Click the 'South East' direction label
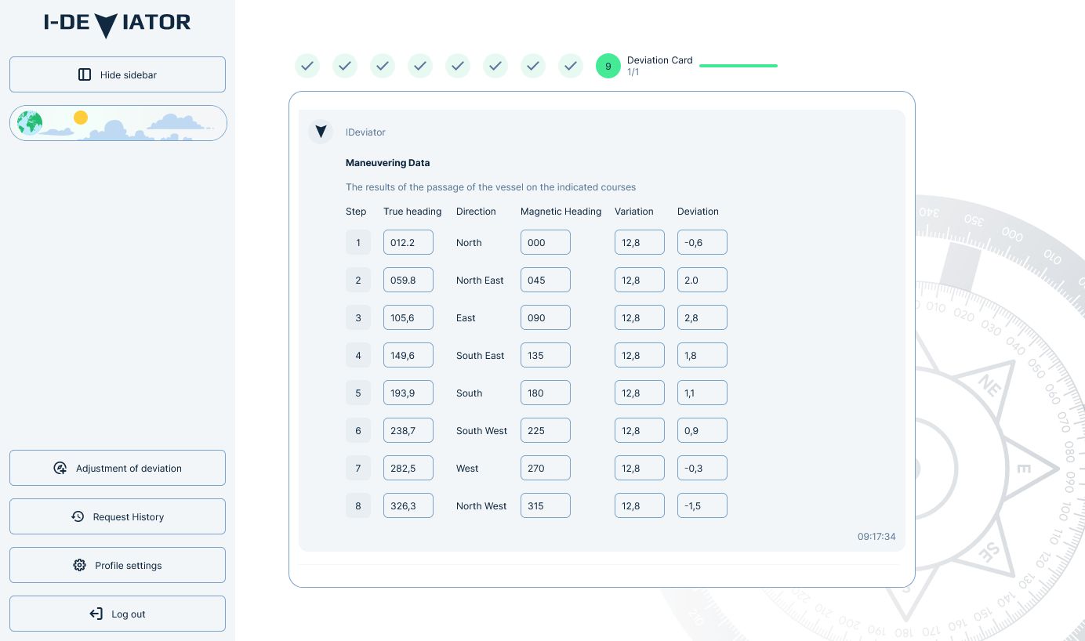1085x641 pixels. pos(481,356)
